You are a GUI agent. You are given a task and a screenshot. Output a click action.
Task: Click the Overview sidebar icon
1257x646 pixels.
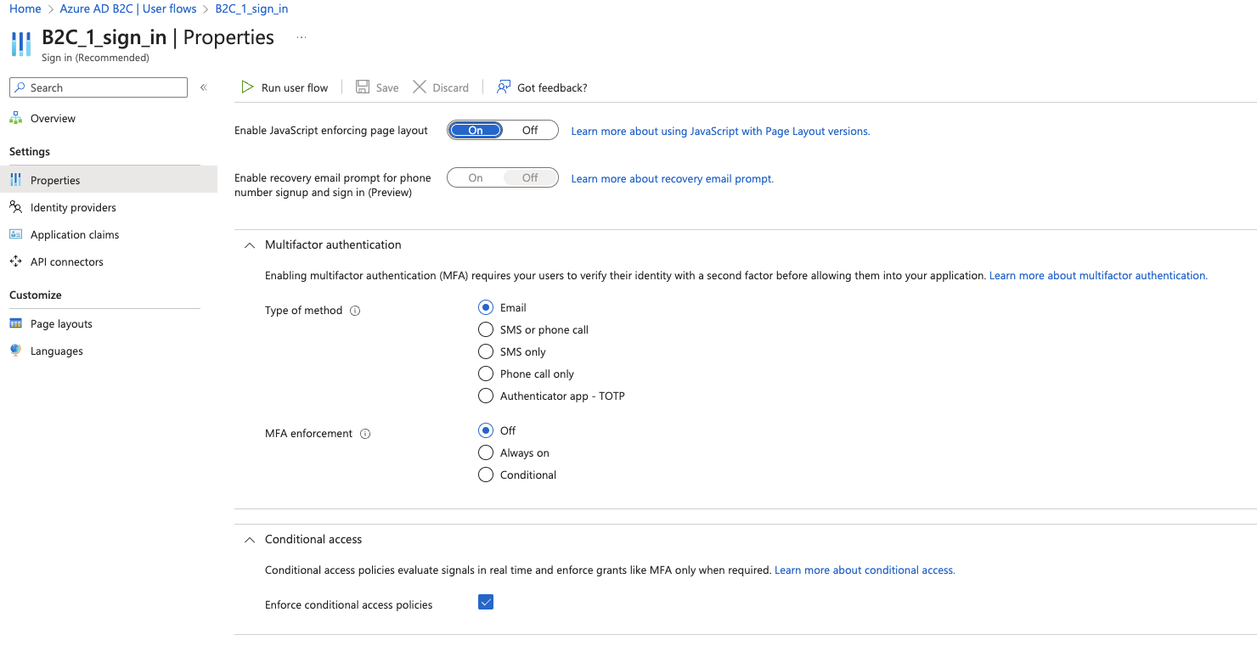pos(15,118)
